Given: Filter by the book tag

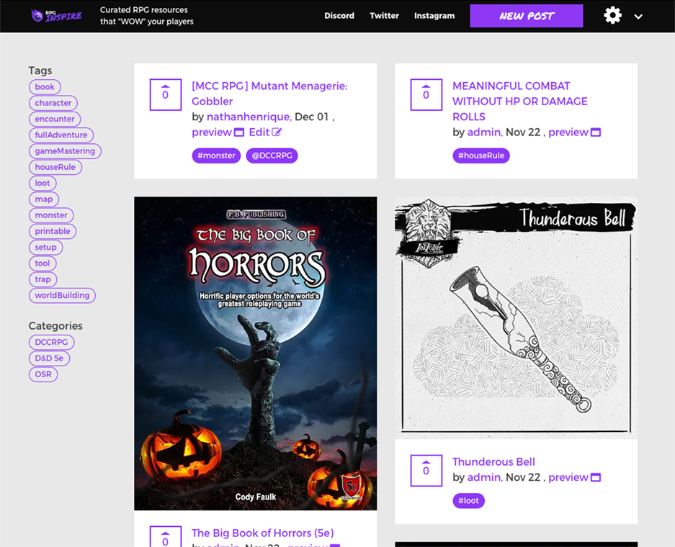Looking at the screenshot, I should click(x=45, y=87).
